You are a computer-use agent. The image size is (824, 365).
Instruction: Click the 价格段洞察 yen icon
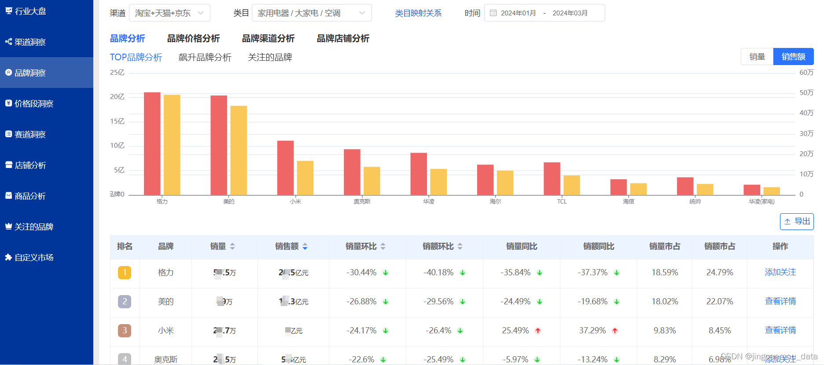pyautogui.click(x=8, y=103)
